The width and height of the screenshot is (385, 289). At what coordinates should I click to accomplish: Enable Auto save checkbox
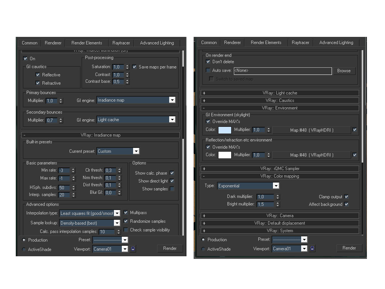(208, 70)
